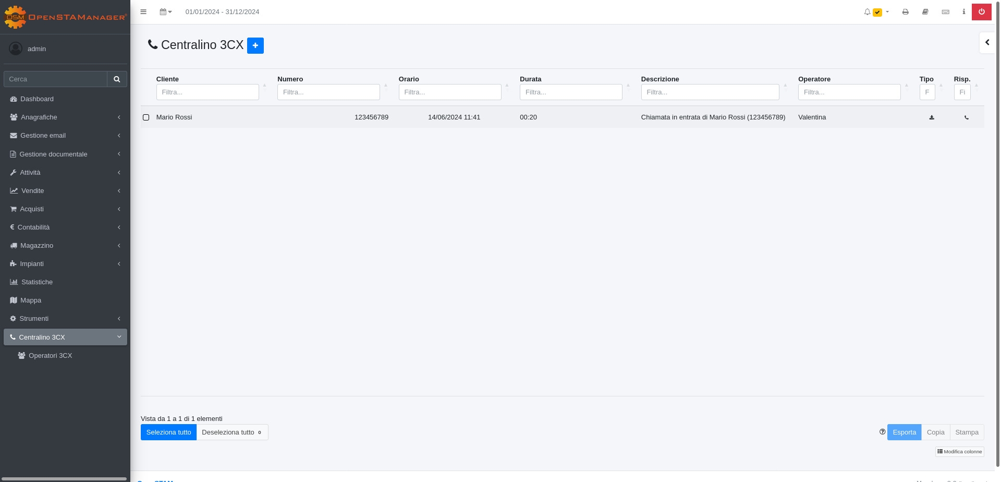Click the keyboard shortcuts icon
The height and width of the screenshot is (482, 1001).
[x=945, y=11]
